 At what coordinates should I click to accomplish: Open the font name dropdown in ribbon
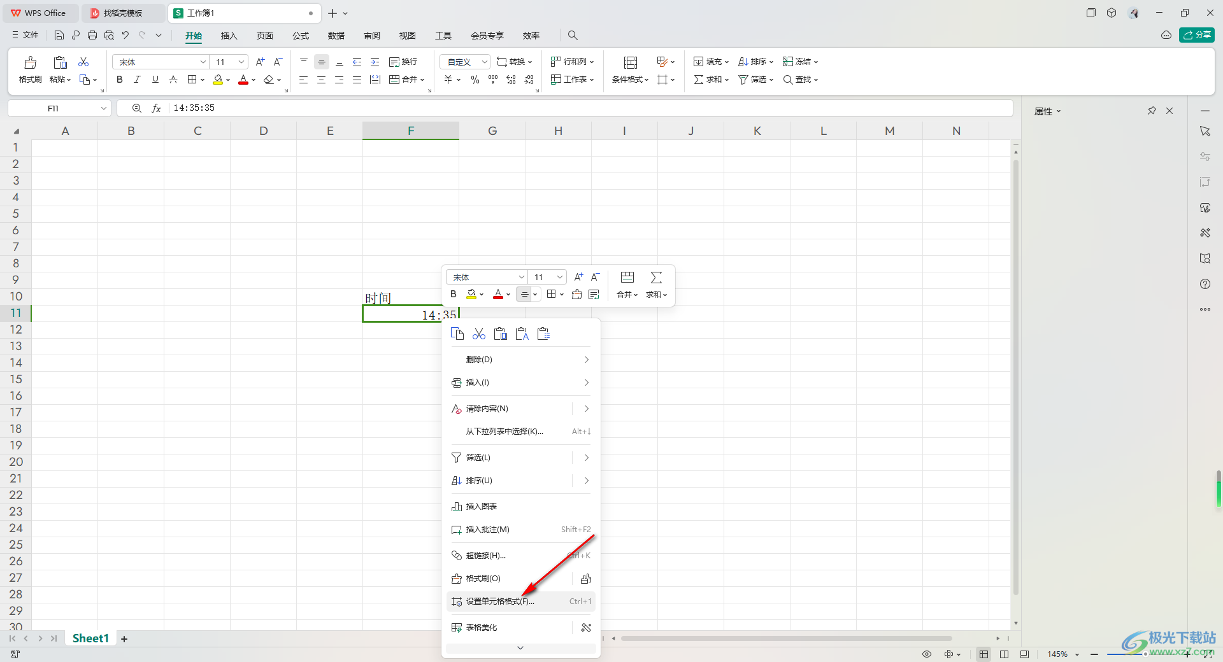[x=203, y=62]
